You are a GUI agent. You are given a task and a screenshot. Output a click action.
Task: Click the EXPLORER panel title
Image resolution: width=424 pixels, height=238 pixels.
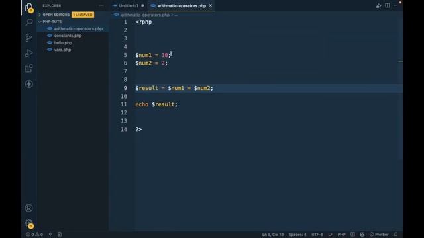pos(52,6)
